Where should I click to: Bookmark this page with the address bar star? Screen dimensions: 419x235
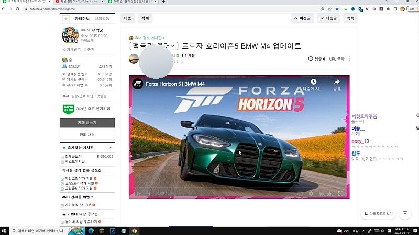click(337, 9)
